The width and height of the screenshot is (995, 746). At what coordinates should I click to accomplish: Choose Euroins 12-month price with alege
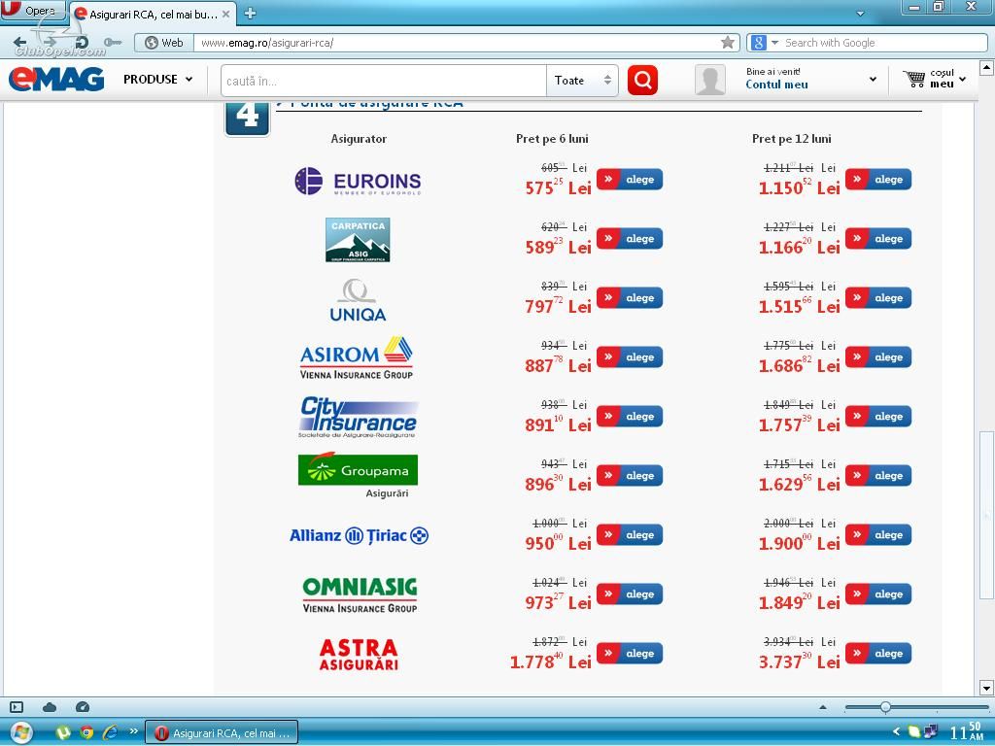878,180
